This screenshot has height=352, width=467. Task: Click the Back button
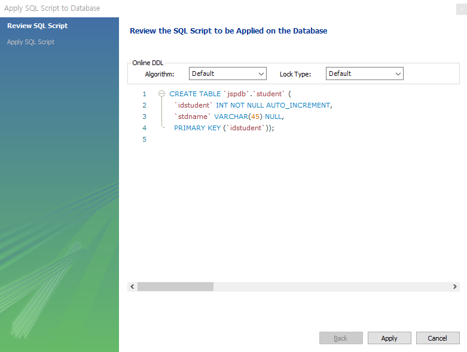tap(341, 338)
